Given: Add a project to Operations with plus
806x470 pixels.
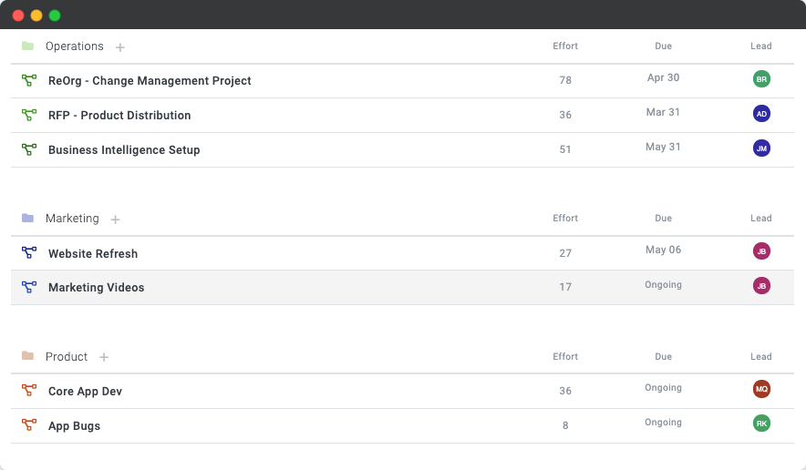Looking at the screenshot, I should point(120,47).
